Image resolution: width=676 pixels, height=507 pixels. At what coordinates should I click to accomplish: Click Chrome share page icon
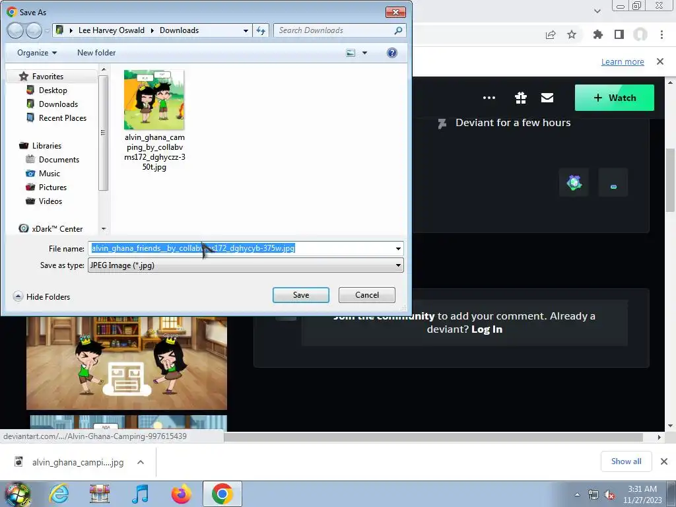click(551, 34)
